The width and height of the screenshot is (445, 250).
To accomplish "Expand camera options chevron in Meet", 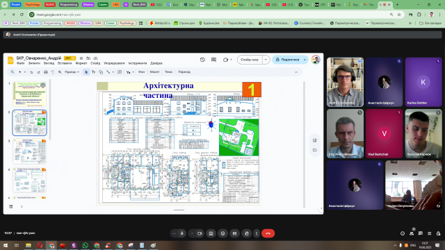I will [192, 233].
